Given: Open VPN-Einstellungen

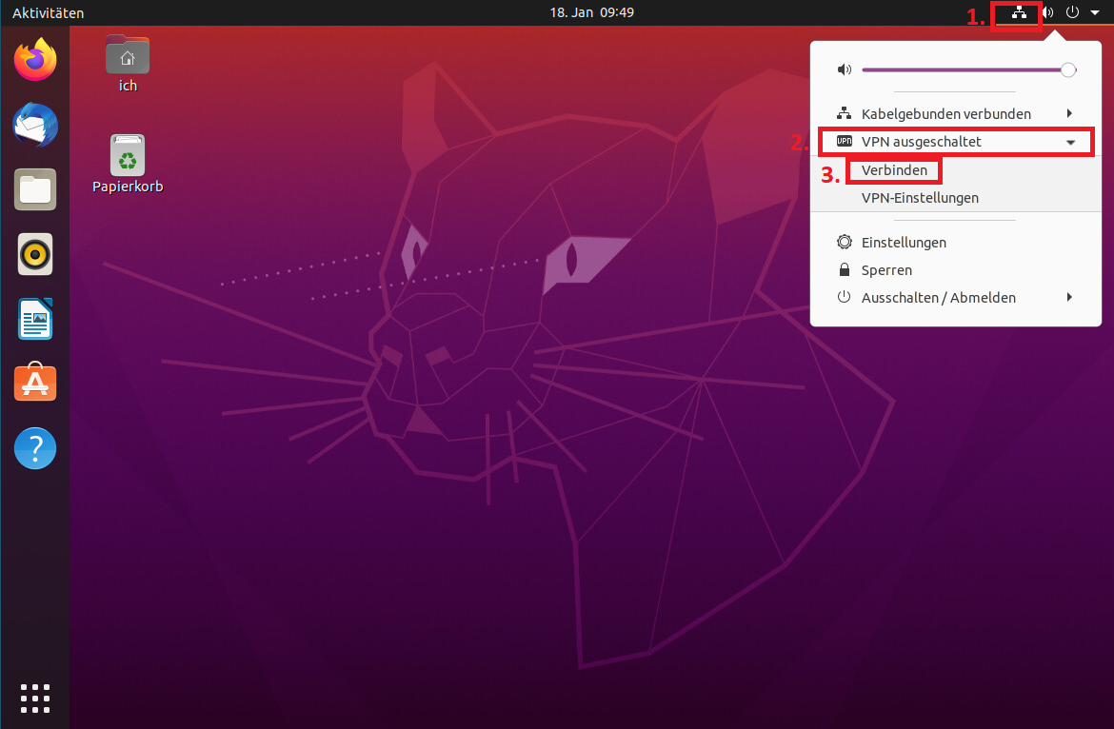Looking at the screenshot, I should click(920, 198).
